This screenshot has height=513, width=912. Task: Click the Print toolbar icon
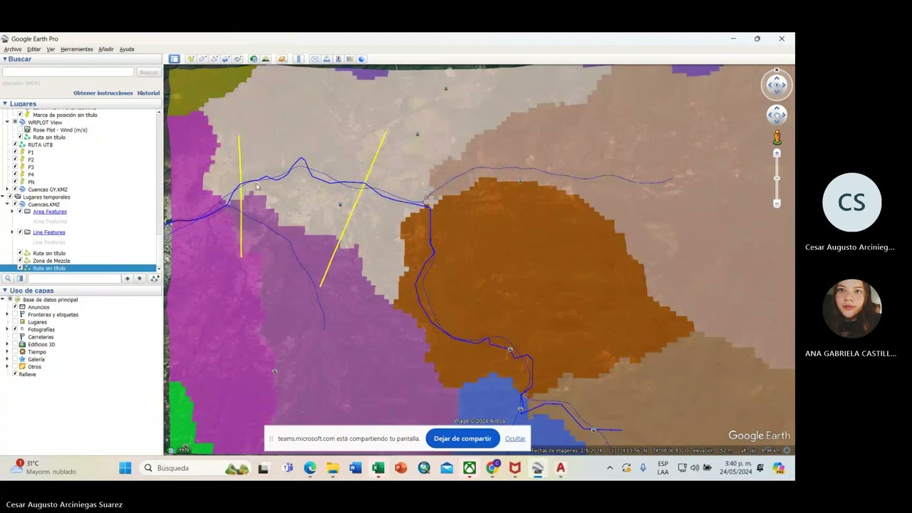(x=327, y=59)
